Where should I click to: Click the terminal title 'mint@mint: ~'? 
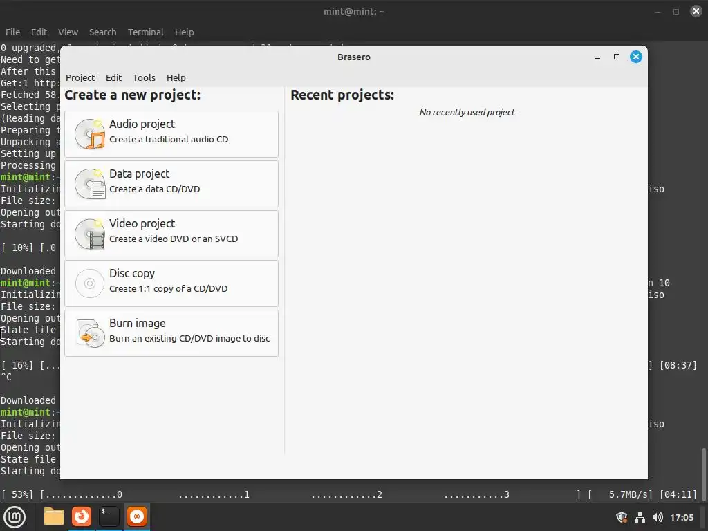(x=354, y=11)
